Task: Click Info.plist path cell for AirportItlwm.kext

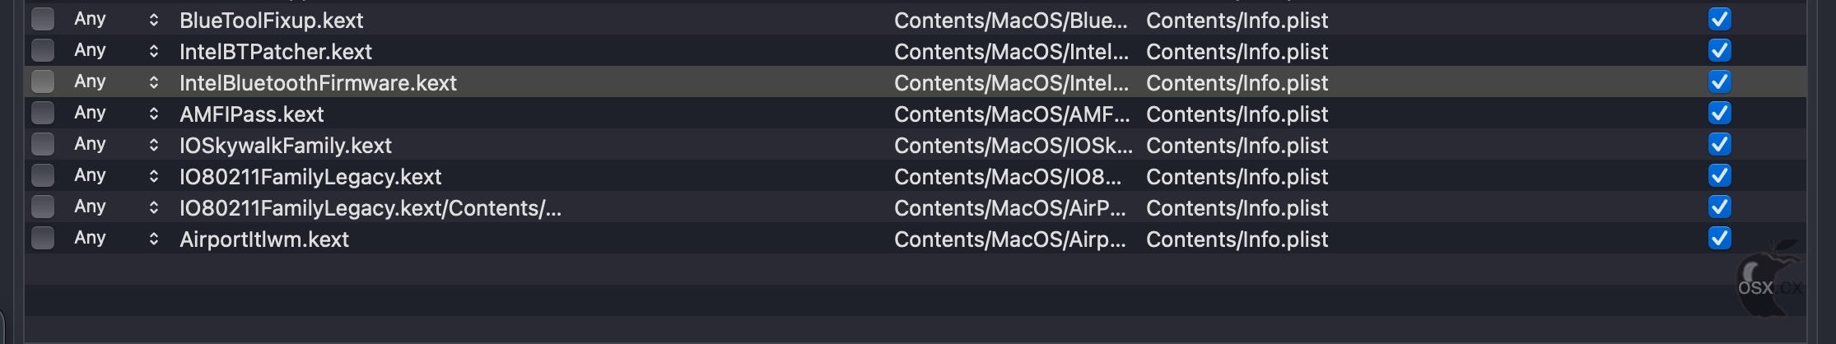Action: click(1237, 239)
